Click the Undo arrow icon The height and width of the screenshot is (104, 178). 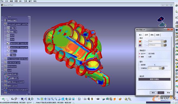pos(3,99)
